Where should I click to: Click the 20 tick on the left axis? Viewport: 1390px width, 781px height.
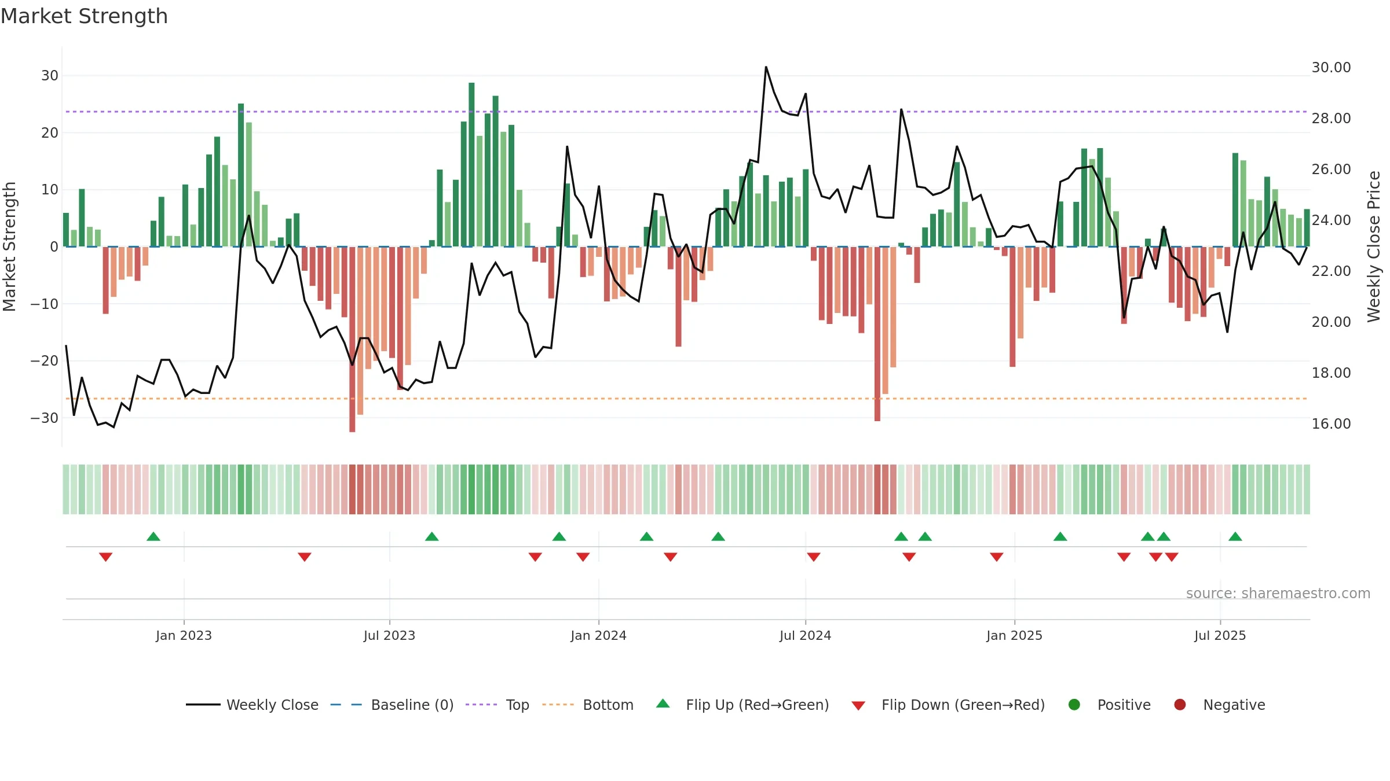click(x=50, y=132)
